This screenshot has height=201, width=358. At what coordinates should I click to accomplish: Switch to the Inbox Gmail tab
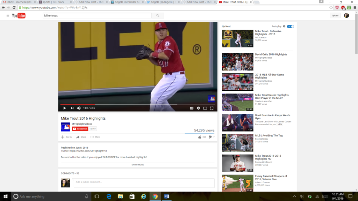click(x=19, y=2)
